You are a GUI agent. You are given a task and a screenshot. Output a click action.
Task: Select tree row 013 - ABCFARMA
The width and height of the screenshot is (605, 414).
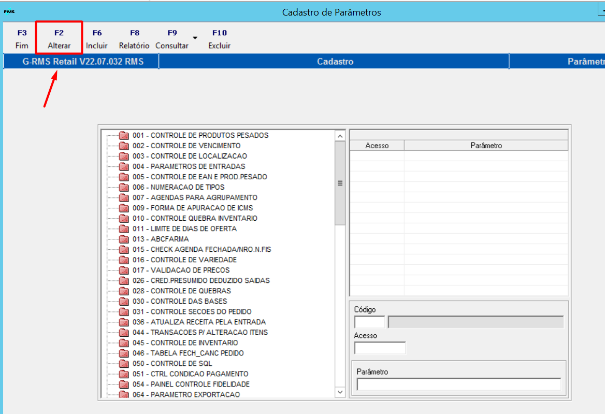point(161,239)
